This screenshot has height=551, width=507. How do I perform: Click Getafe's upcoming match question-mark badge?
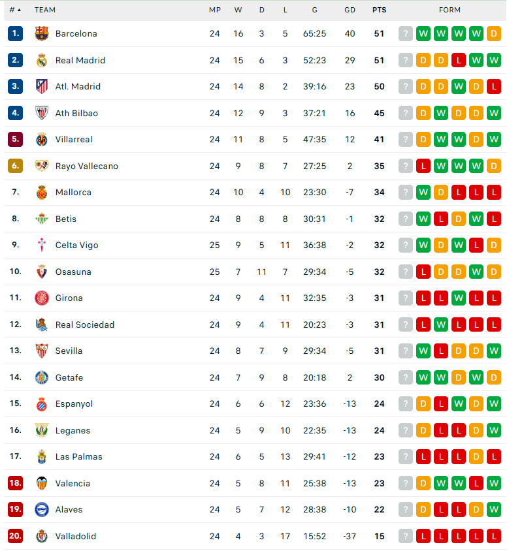[405, 377]
